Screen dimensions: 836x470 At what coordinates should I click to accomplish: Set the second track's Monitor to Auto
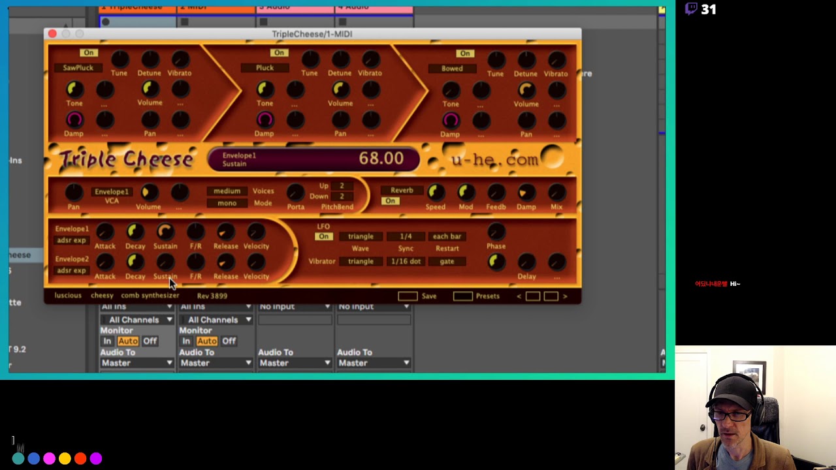point(207,341)
